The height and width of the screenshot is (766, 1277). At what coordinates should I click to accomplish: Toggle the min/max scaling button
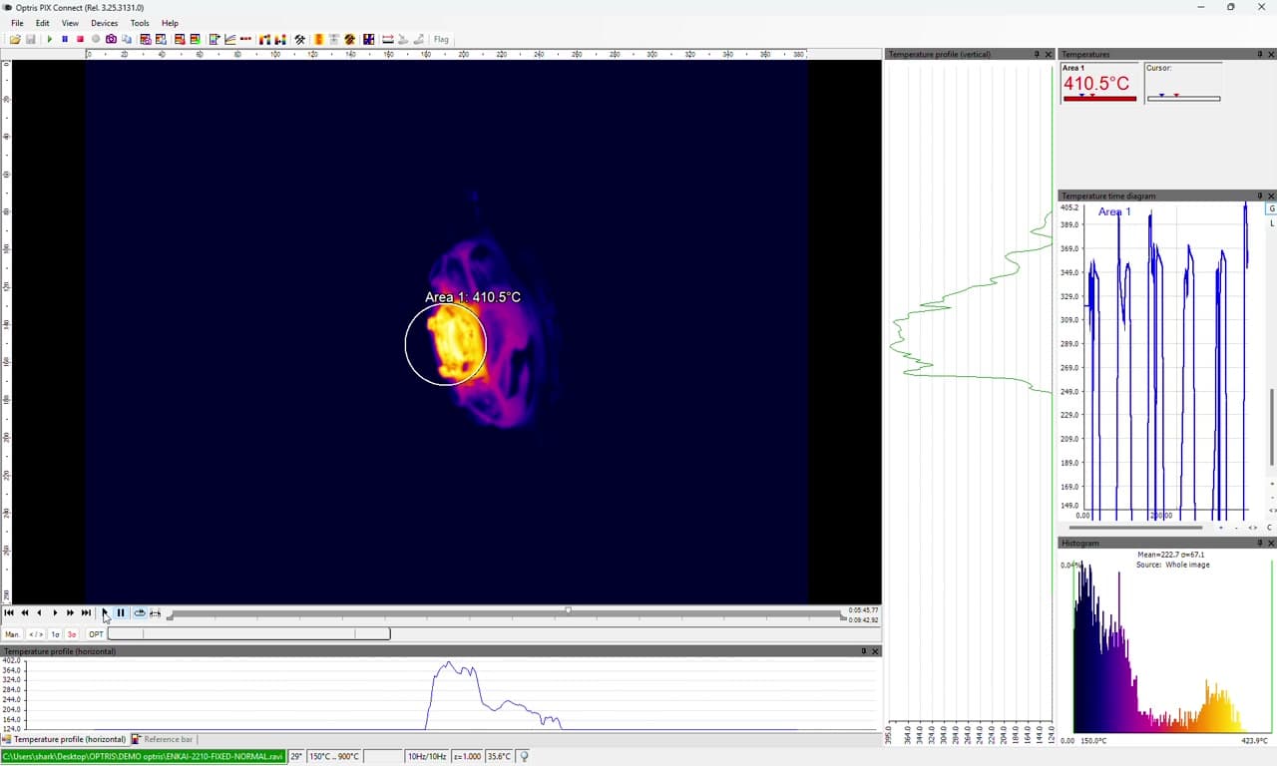click(36, 634)
